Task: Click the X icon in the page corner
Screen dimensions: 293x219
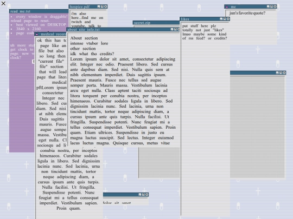Action: 3,3
